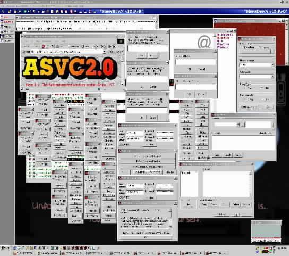The height and width of the screenshot is (256, 289).
Task: Click the text box in the topmost stacked input dialog
Action: tap(148, 48)
